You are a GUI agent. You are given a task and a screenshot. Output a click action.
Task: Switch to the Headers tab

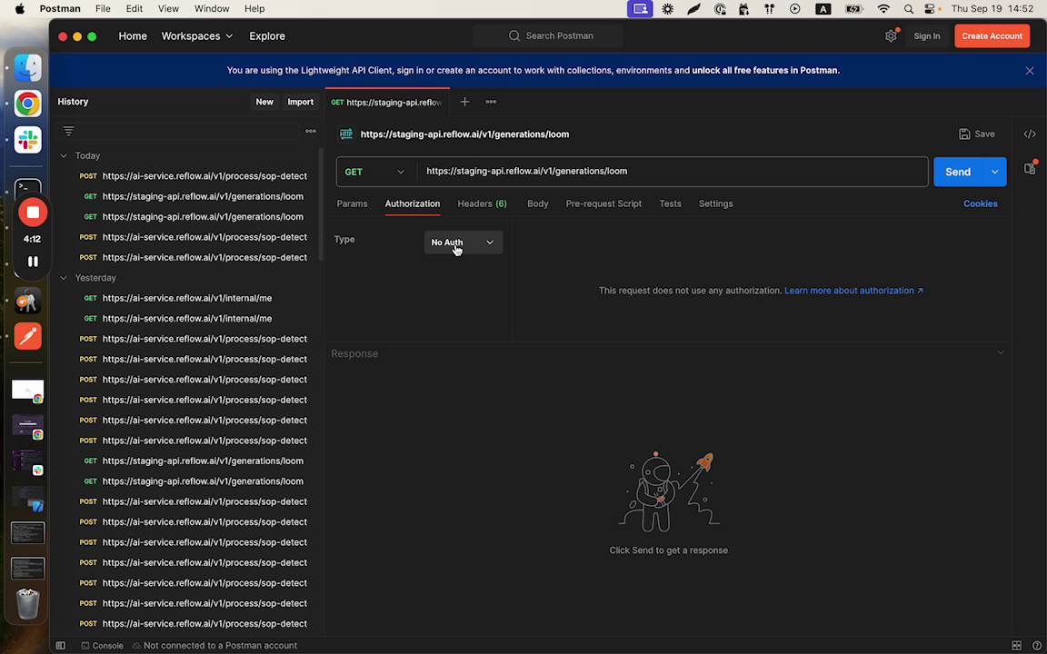coord(482,203)
